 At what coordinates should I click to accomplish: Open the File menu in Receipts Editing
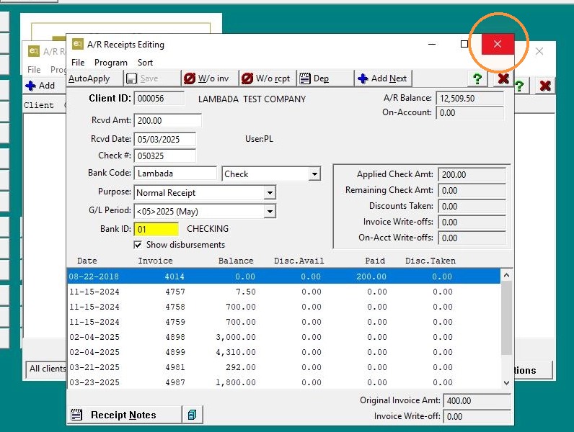[78, 63]
